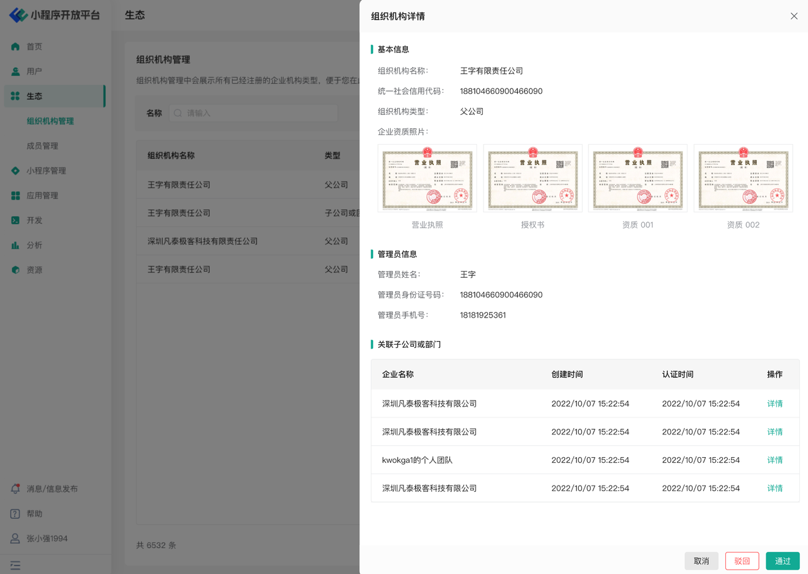The image size is (808, 574).
Task: Open the Analytics (分析) chart icon
Action: click(16, 245)
